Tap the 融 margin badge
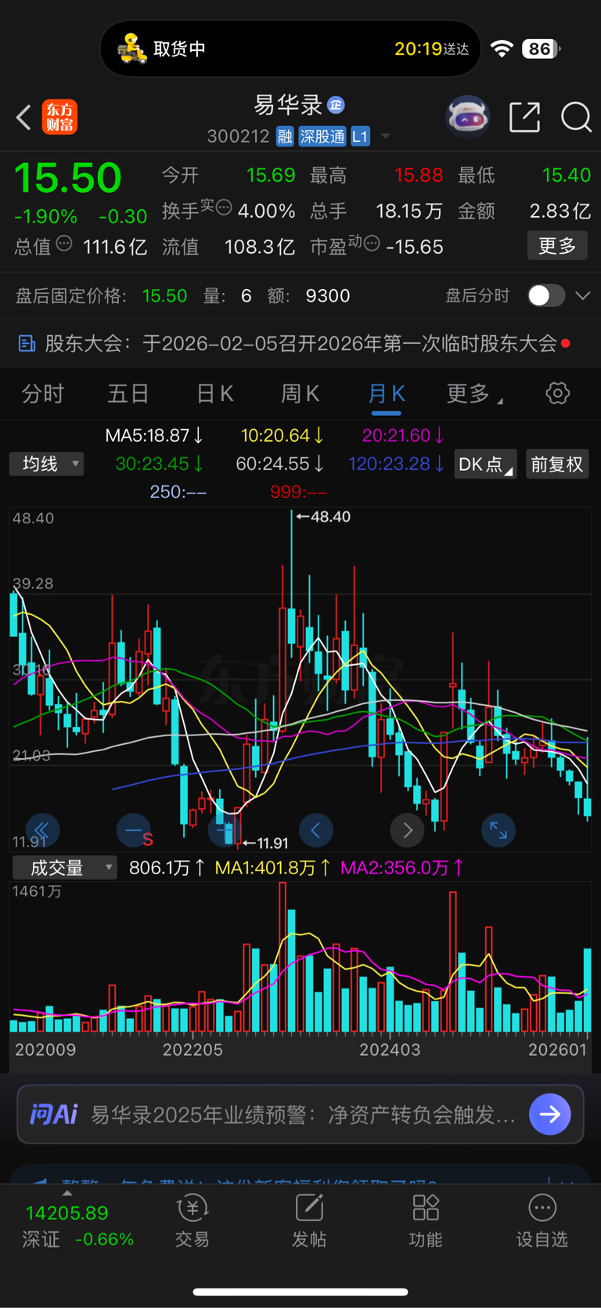This screenshot has height=1308, width=601. 285,137
